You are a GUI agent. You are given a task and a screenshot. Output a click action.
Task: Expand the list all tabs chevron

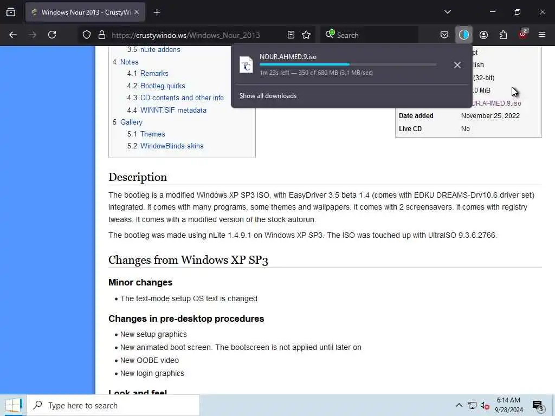click(x=447, y=12)
